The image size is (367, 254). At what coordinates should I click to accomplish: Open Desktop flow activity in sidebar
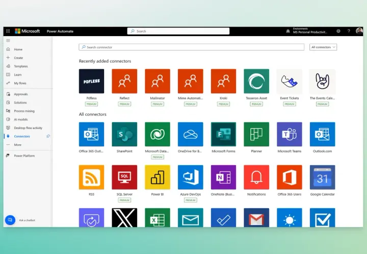coord(28,128)
